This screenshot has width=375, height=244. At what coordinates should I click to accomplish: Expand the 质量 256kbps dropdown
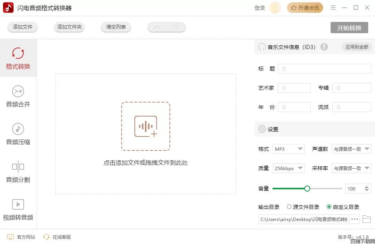click(288, 168)
